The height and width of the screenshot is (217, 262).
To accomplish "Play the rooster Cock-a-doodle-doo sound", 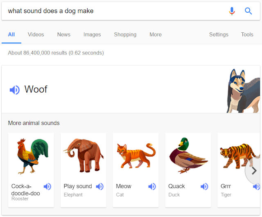I will (47, 186).
